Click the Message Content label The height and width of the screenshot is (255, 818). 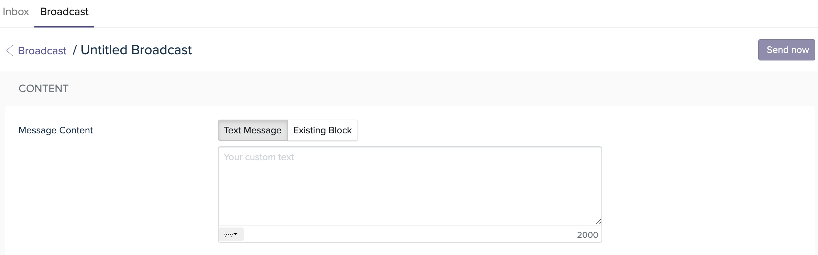point(56,130)
